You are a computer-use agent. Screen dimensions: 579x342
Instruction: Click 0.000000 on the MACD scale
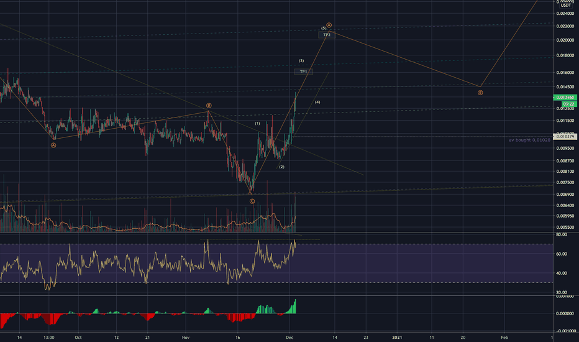pyautogui.click(x=565, y=313)
